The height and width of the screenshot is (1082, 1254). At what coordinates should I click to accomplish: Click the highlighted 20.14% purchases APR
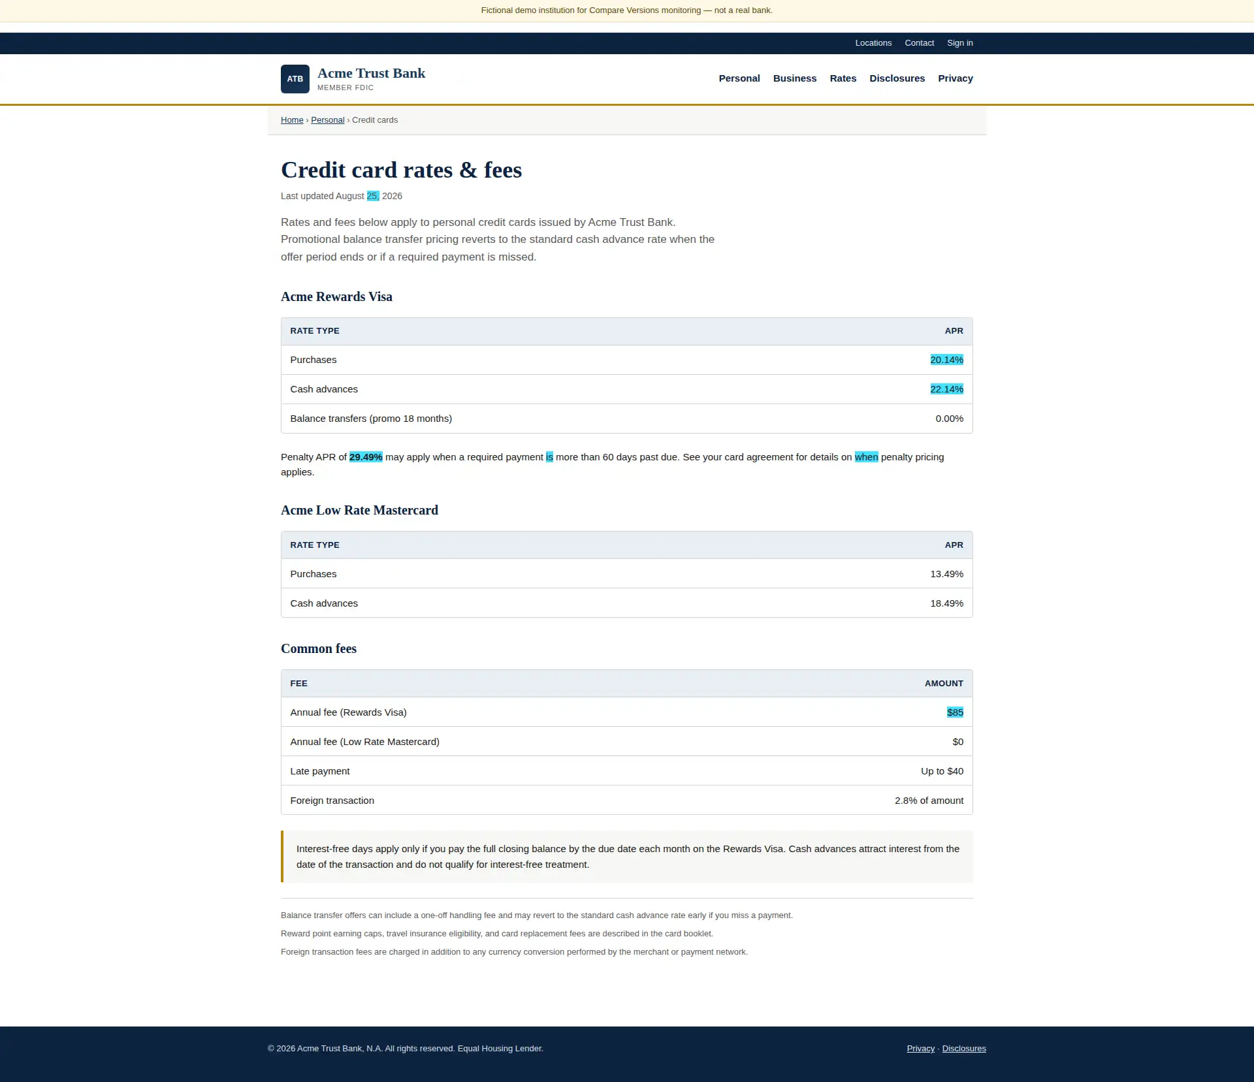click(946, 360)
